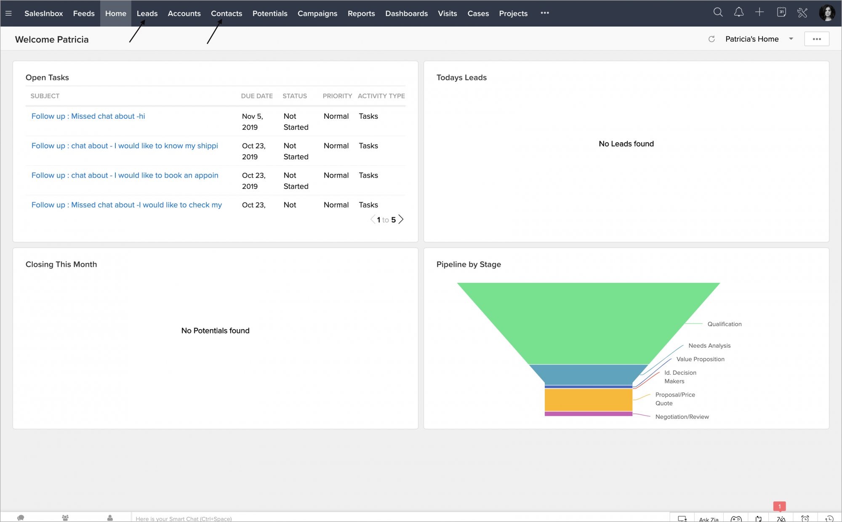Open the gamescope controller icon
The height and width of the screenshot is (522, 842).
click(x=736, y=519)
